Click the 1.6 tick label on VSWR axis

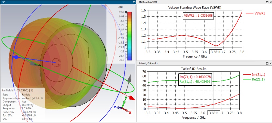click(x=144, y=10)
